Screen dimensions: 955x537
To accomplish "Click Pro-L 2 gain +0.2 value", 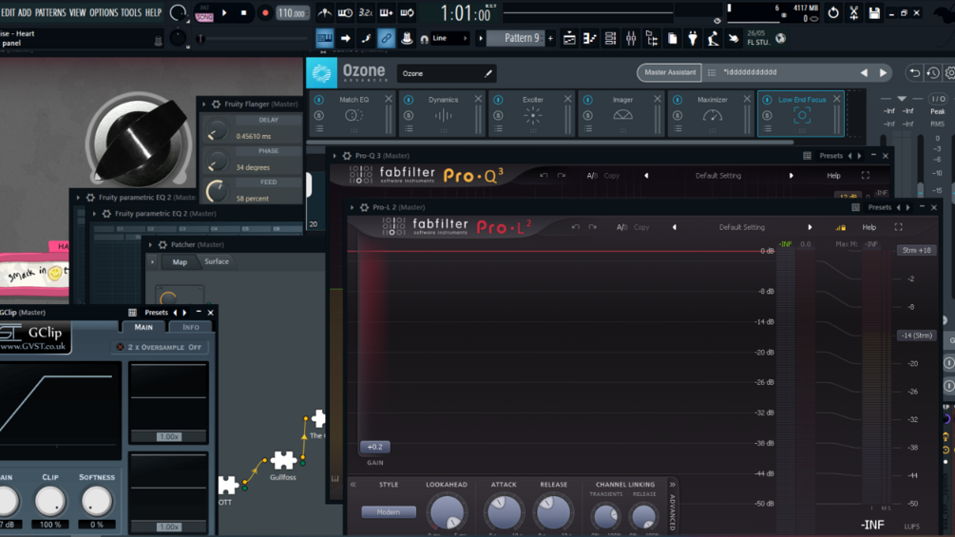I will pos(375,447).
